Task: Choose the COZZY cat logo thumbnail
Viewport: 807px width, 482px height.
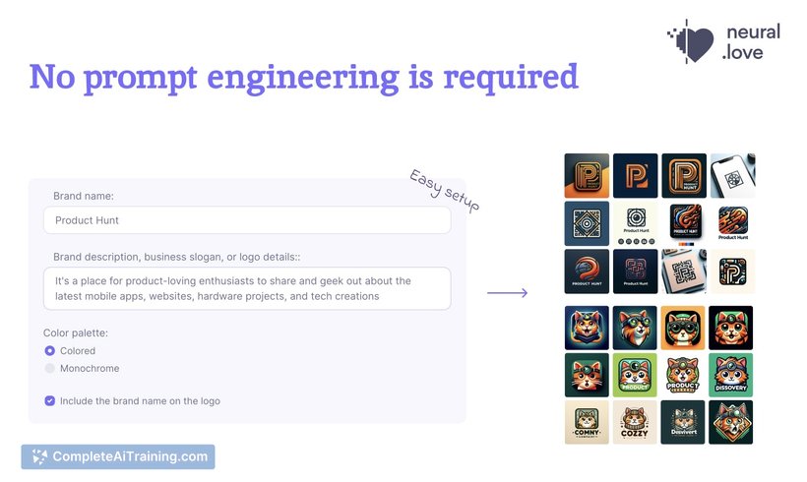Action: [635, 422]
